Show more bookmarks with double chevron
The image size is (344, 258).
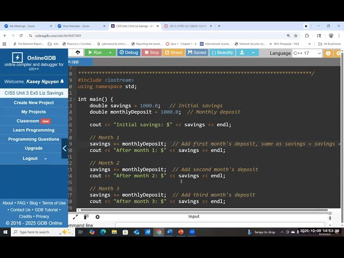click(x=310, y=44)
